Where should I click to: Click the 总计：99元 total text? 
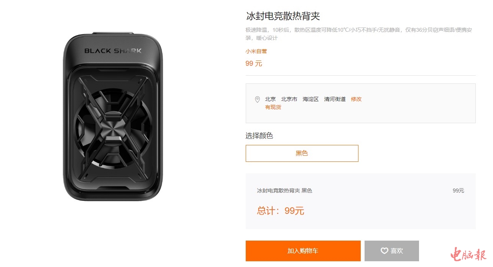[281, 211]
